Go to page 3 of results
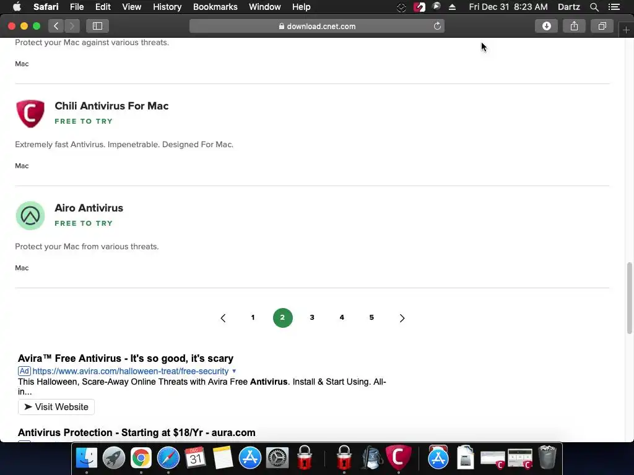 point(312,317)
